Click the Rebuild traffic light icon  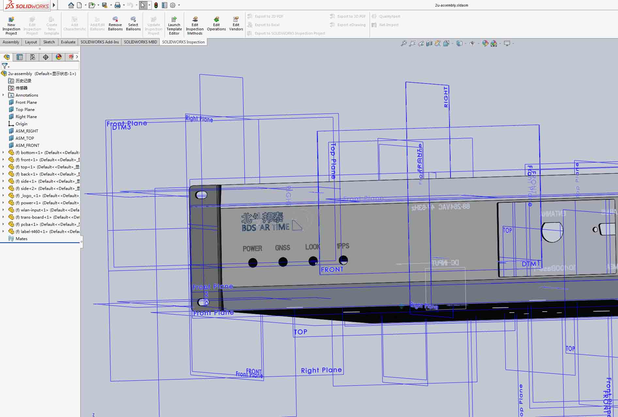point(156,5)
